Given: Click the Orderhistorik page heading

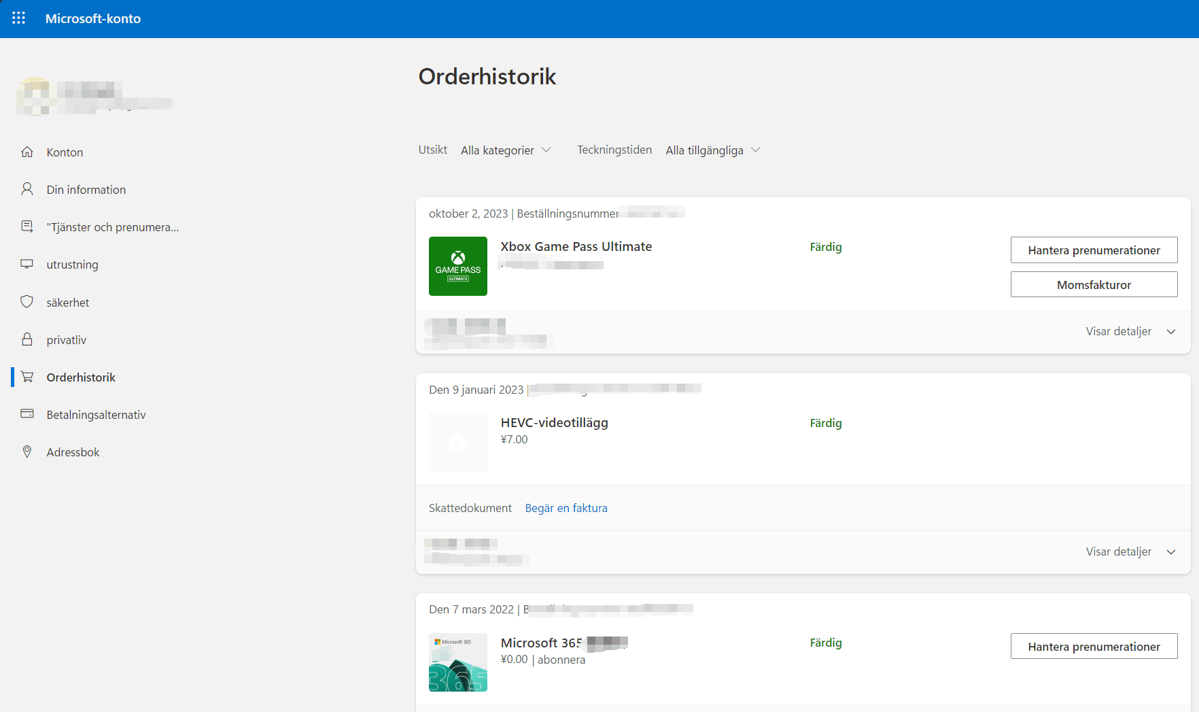Looking at the screenshot, I should tap(487, 76).
